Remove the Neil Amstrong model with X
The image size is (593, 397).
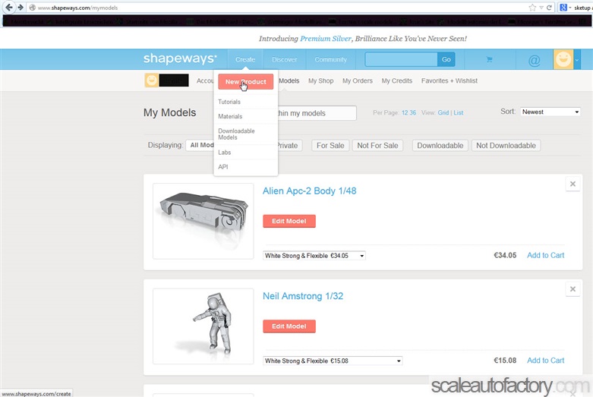pos(572,289)
